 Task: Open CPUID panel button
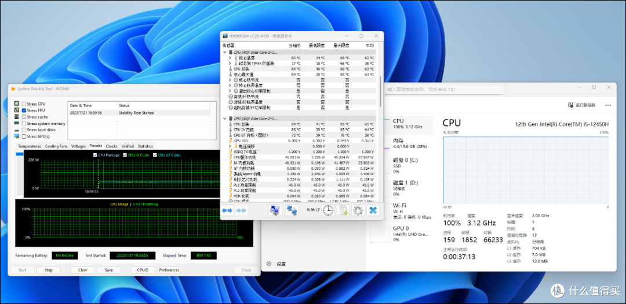tap(143, 270)
